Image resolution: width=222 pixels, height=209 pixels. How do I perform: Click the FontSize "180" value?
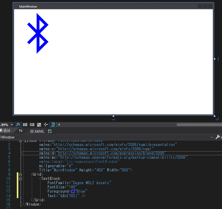[72, 187]
